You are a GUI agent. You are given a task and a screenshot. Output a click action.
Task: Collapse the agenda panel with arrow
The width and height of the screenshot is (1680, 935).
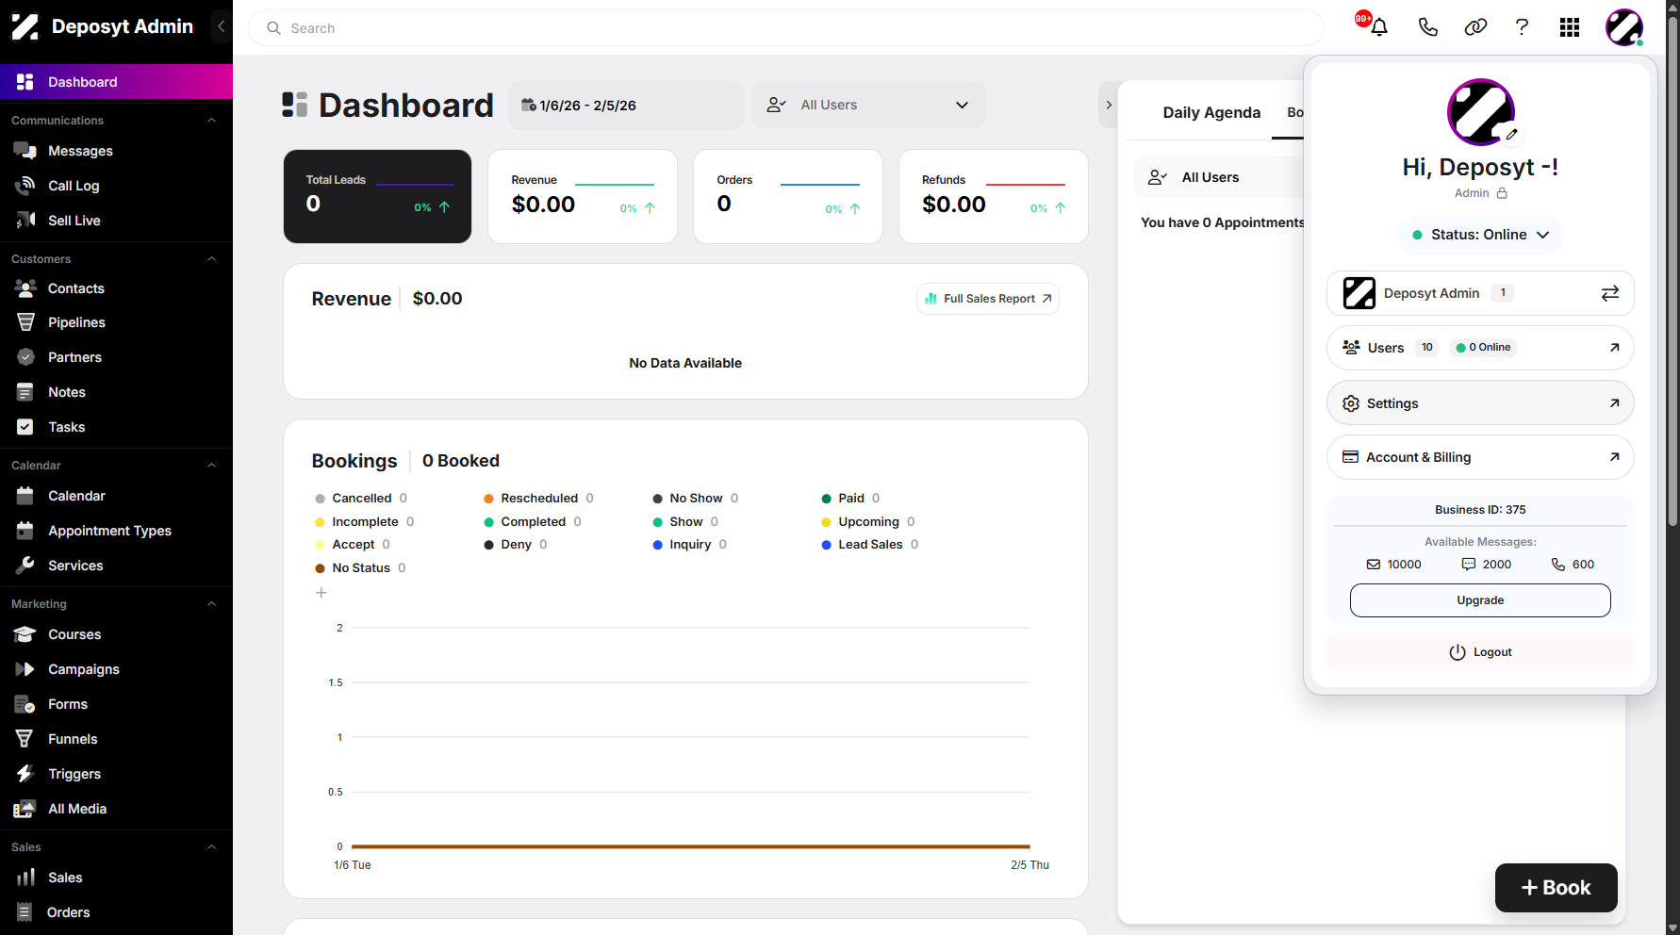[x=1109, y=105]
